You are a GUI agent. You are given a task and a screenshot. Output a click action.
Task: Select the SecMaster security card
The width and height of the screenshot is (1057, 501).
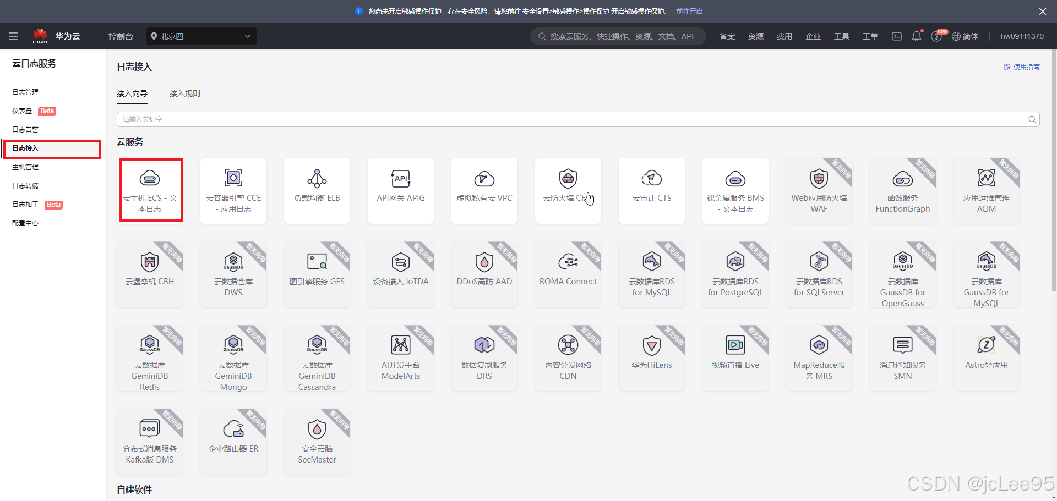(x=317, y=441)
